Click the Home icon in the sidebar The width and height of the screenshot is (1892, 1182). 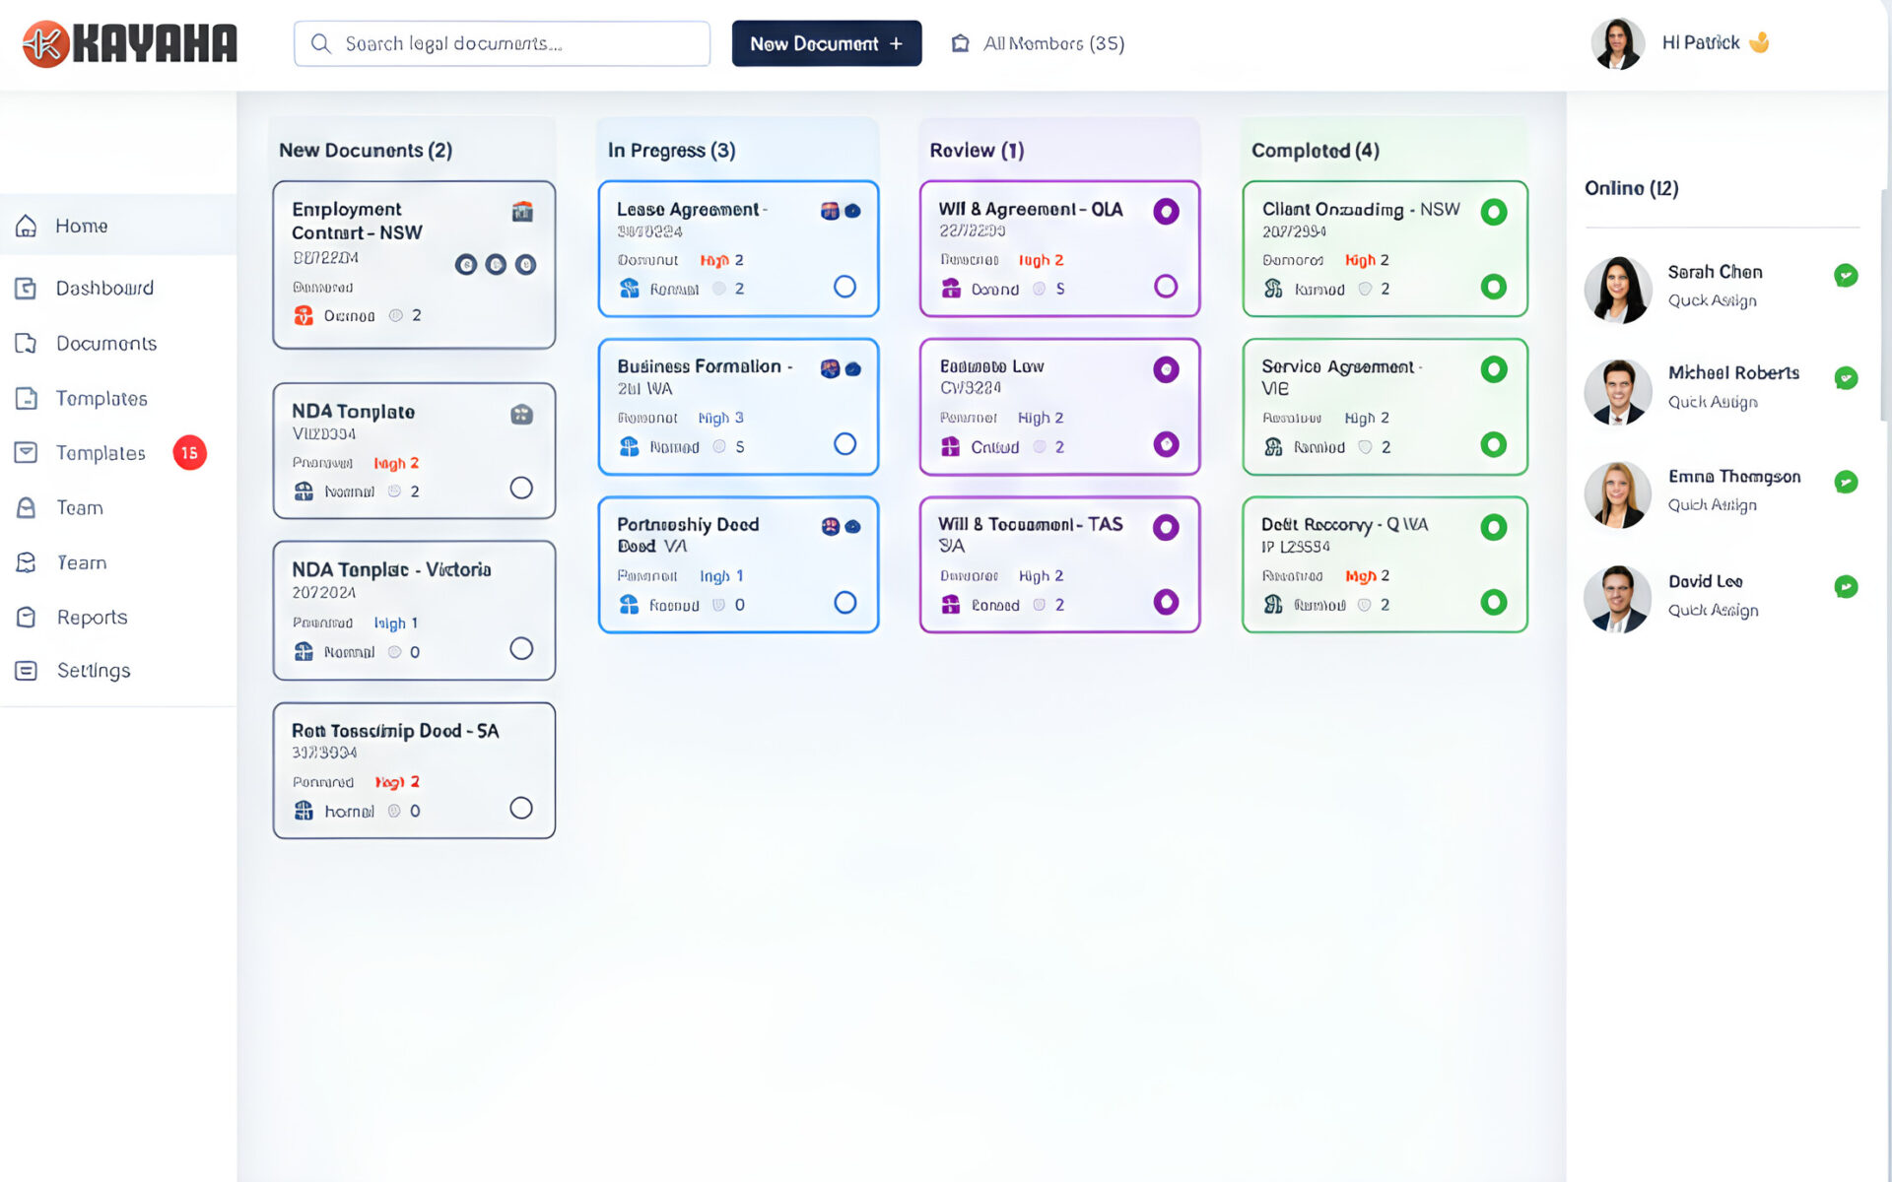27,226
